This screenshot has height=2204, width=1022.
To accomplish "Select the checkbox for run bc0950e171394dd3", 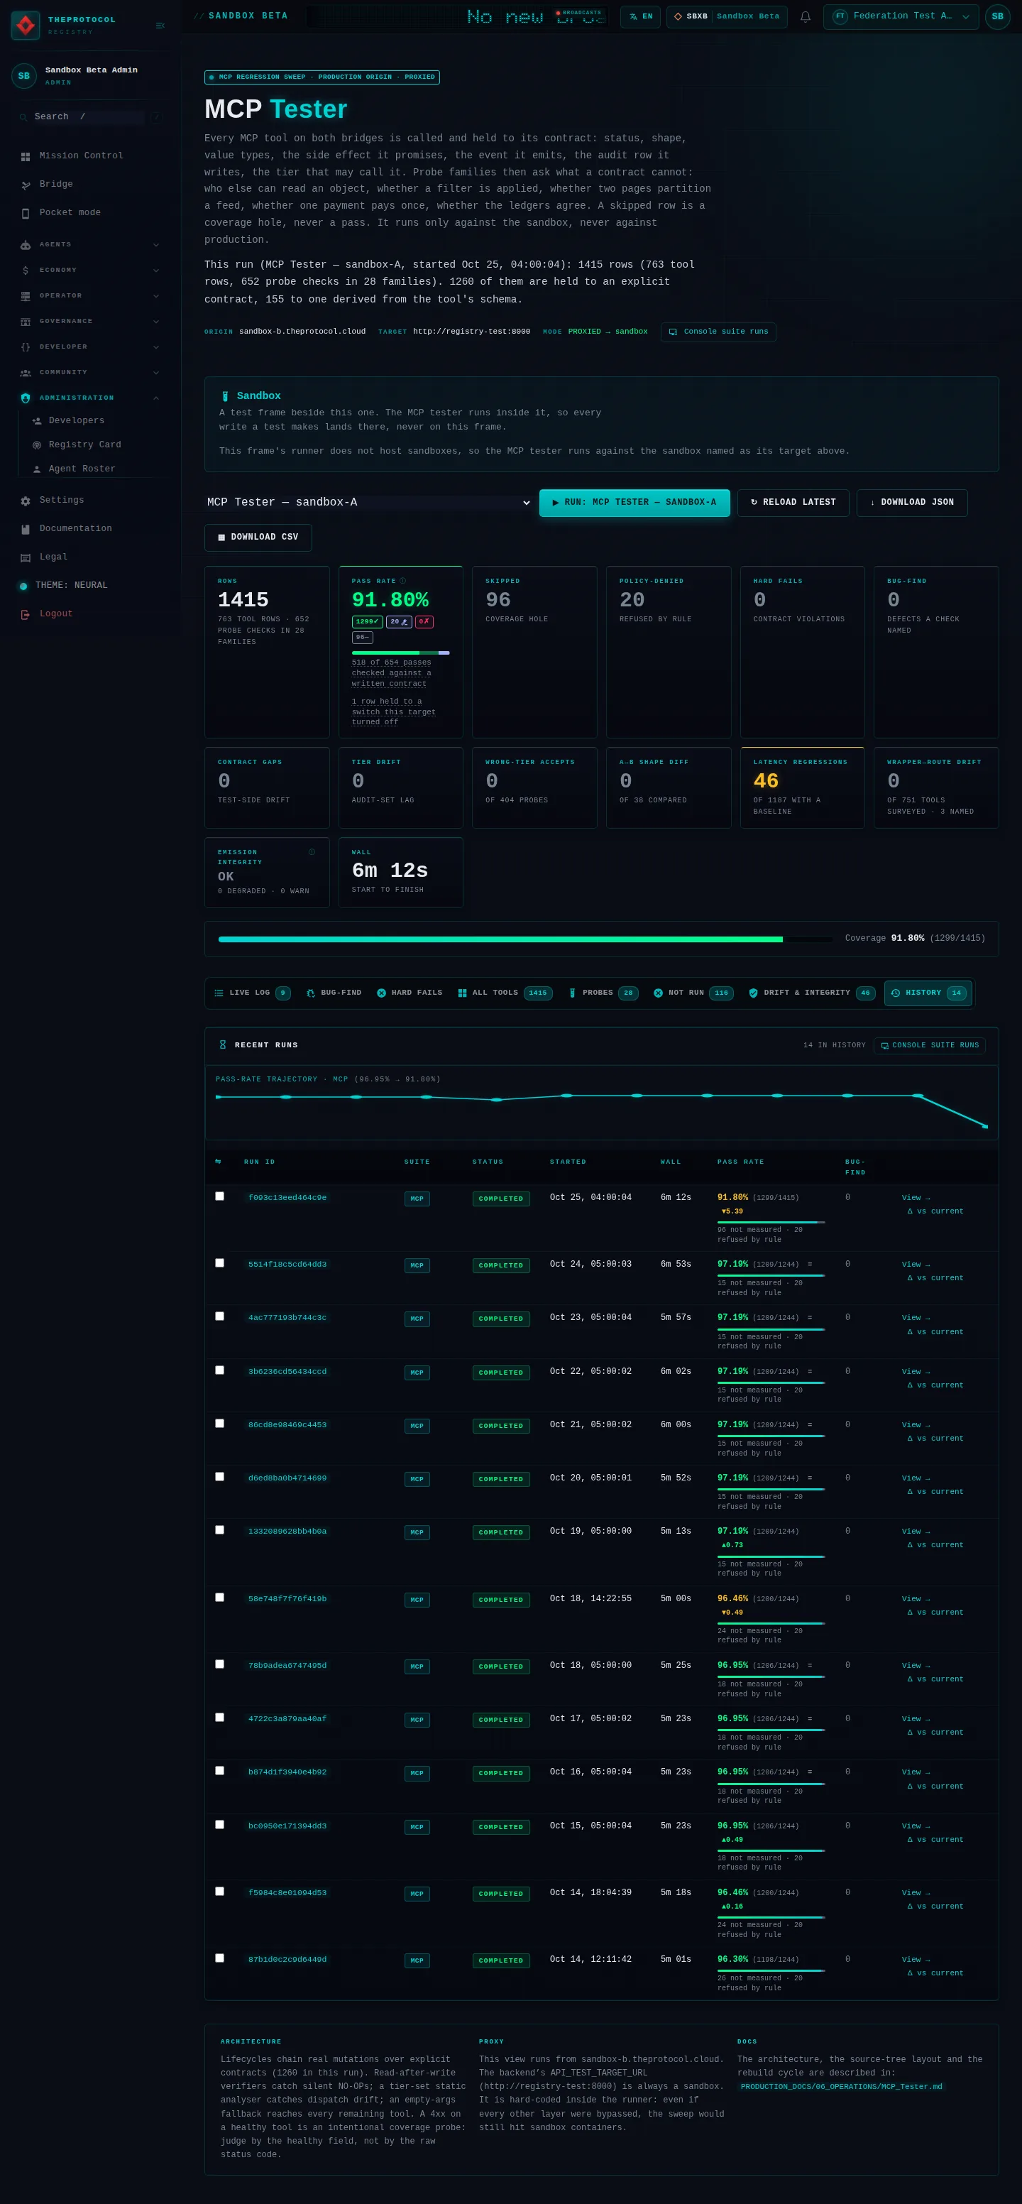I will click(x=220, y=1824).
